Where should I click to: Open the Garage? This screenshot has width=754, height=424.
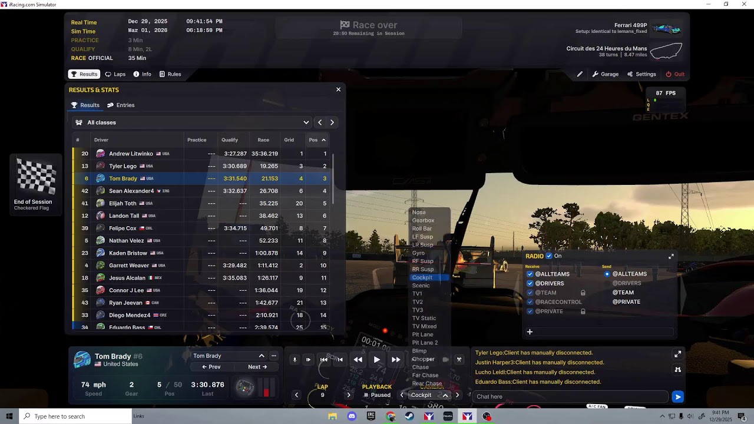click(x=605, y=74)
